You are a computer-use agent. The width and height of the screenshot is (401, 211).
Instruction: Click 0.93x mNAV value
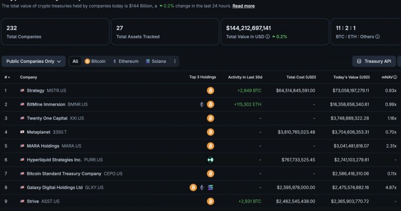(391, 91)
